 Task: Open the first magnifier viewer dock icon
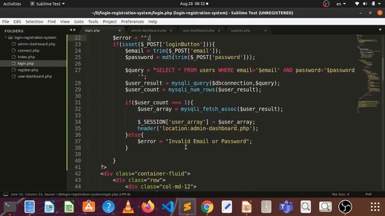306,207
